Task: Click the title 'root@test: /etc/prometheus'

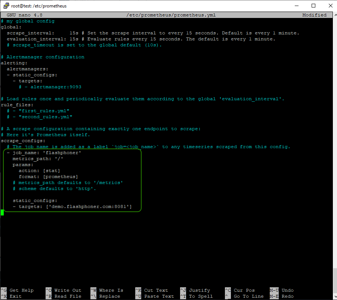Action: [x=39, y=6]
